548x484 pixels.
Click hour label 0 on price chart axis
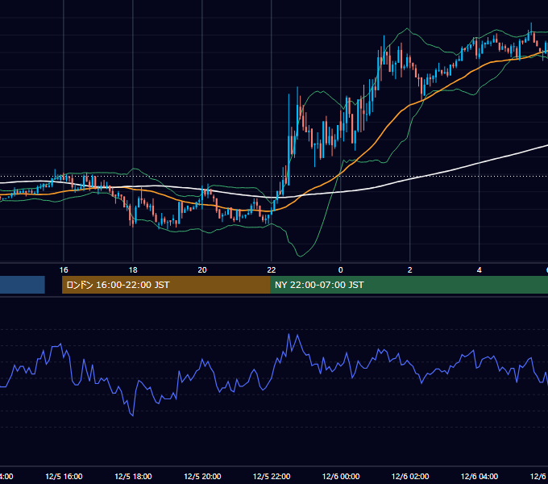coord(340,270)
